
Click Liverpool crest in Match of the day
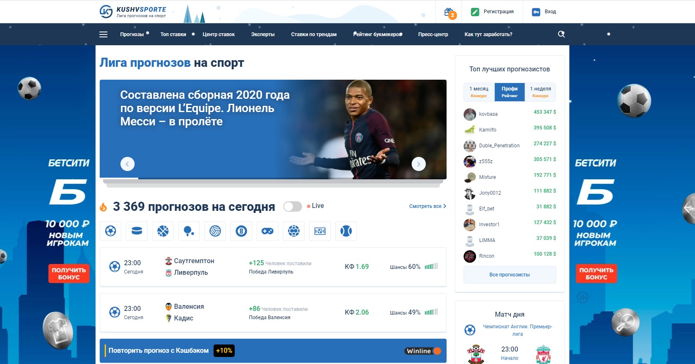[543, 354]
